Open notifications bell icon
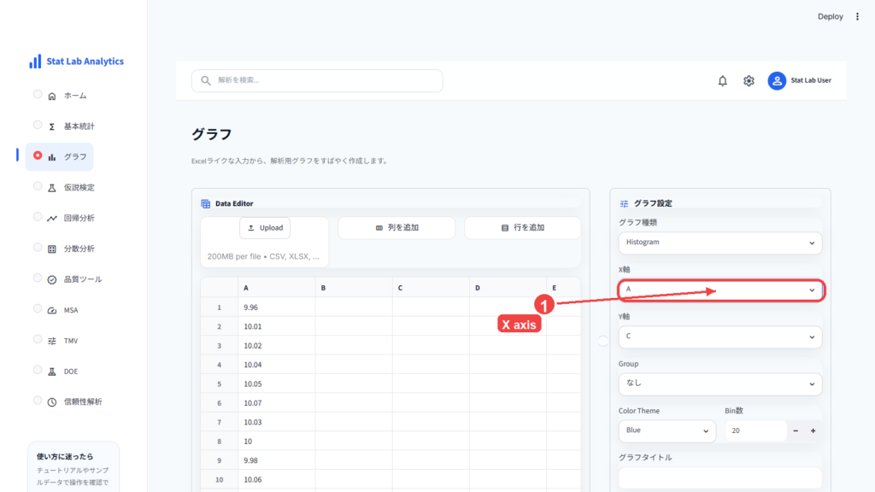Viewport: 875px width, 492px height. pos(723,81)
